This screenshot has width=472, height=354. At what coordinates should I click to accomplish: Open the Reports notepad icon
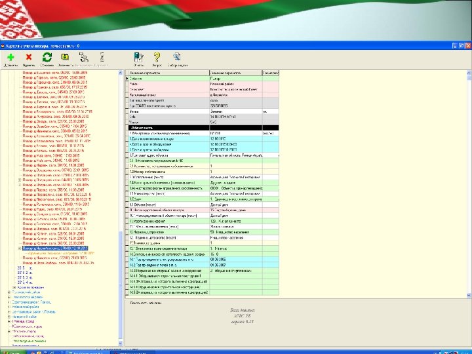pyautogui.click(x=138, y=58)
